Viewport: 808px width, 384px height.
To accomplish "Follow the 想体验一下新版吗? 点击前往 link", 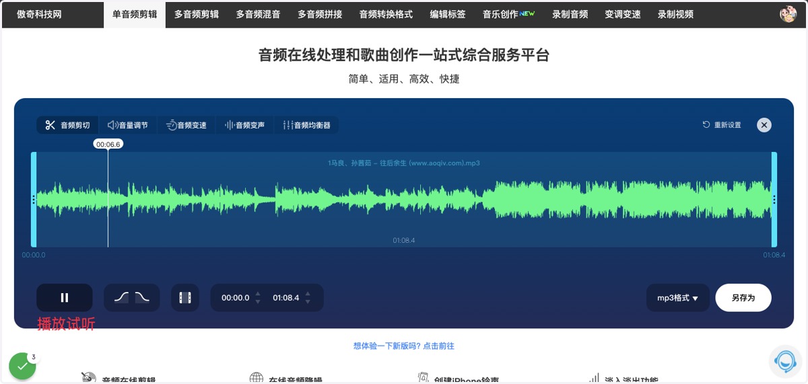I will point(404,346).
